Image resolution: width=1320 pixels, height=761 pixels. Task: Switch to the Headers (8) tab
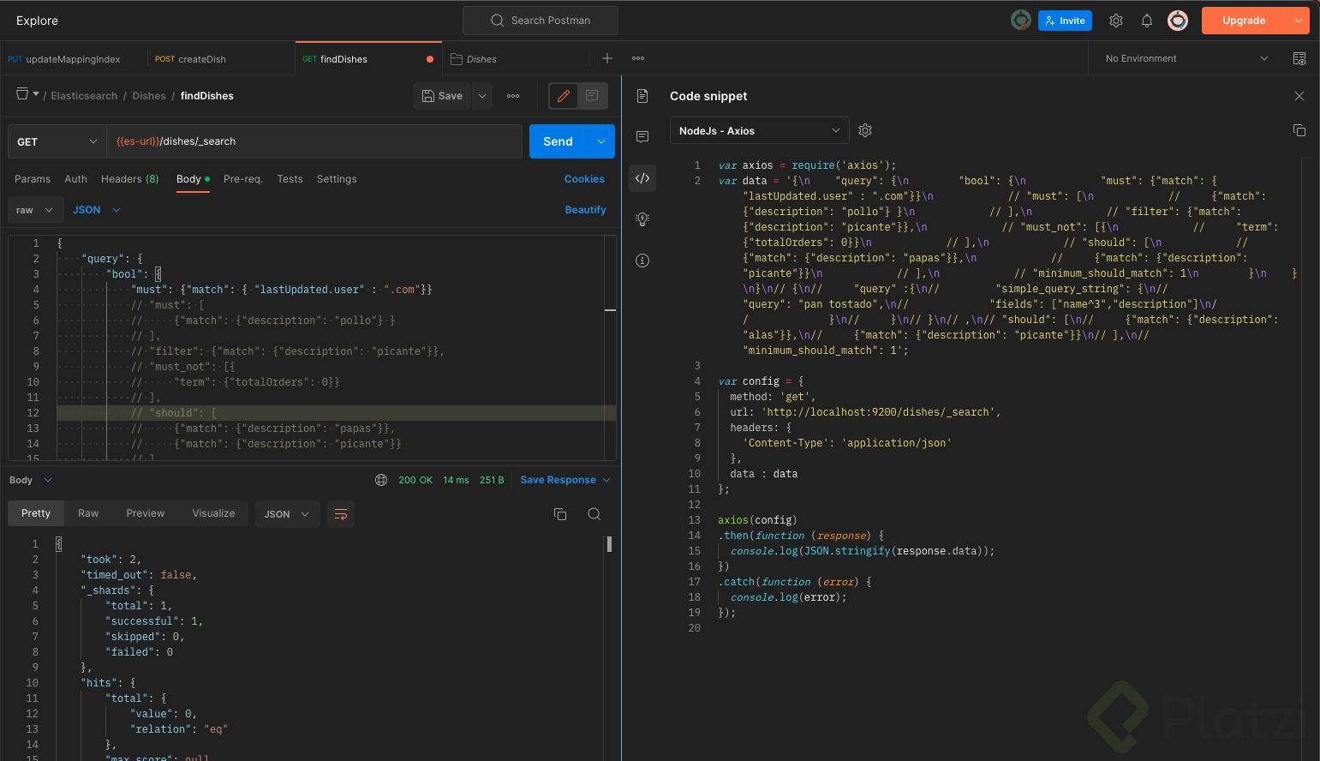coord(129,179)
